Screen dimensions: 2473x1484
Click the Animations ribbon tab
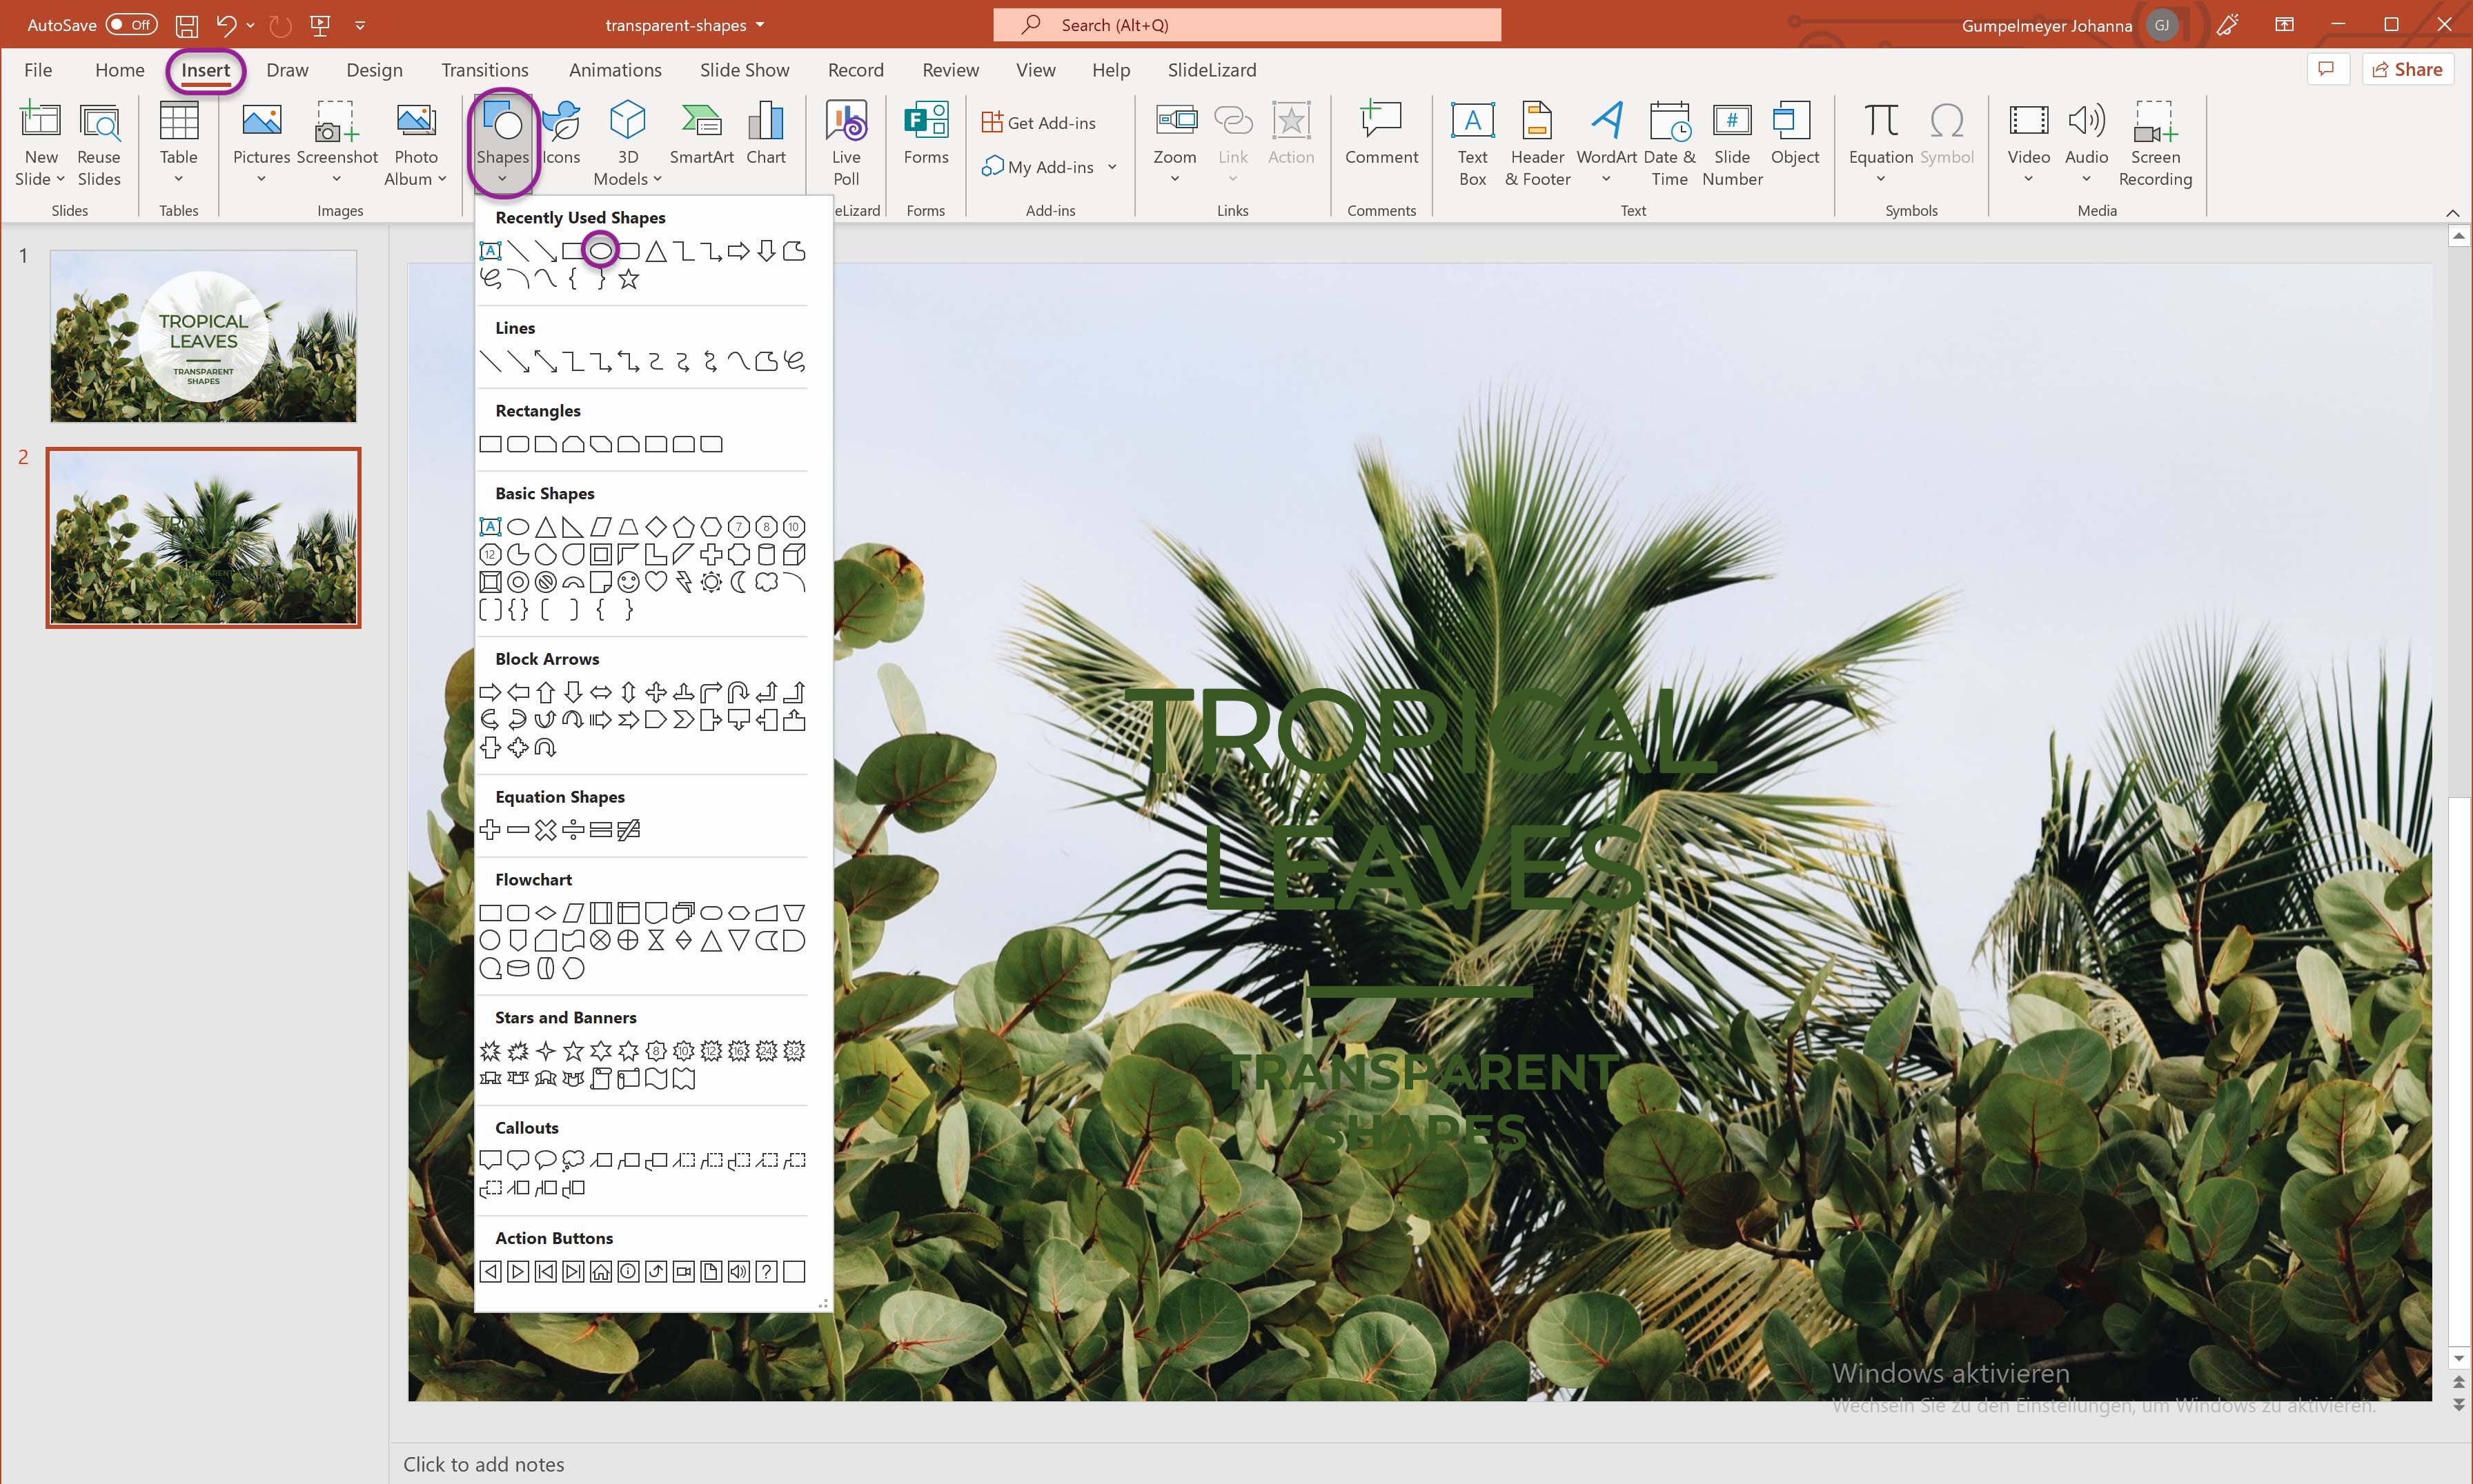click(x=611, y=69)
